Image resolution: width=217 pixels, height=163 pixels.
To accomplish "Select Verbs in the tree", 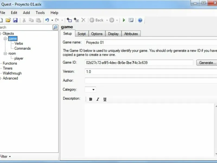I will [x=19, y=43].
